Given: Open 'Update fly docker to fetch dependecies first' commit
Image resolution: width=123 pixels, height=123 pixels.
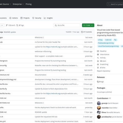Looking at the screenshot, I should [x=51, y=89].
